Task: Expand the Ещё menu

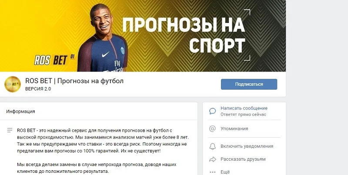Action: [225, 172]
